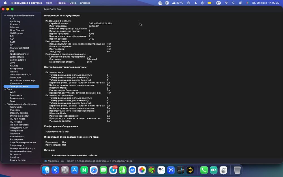Launch Stocks app from Dock
Image resolution: width=283 pixels, height=177 pixels.
click(x=181, y=170)
